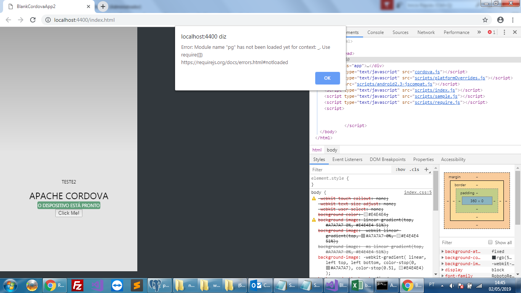
Task: Expand the background-im… computed property
Action: click(x=442, y=264)
